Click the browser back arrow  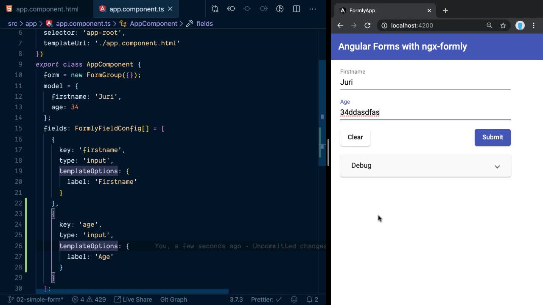tap(340, 25)
